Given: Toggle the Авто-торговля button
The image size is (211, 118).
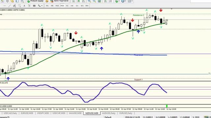Looking at the screenshot, I should (59, 1).
